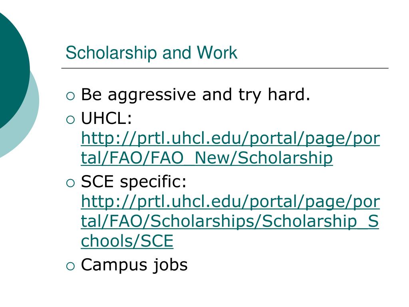Click the 'SCE specific:' label text

click(x=134, y=182)
